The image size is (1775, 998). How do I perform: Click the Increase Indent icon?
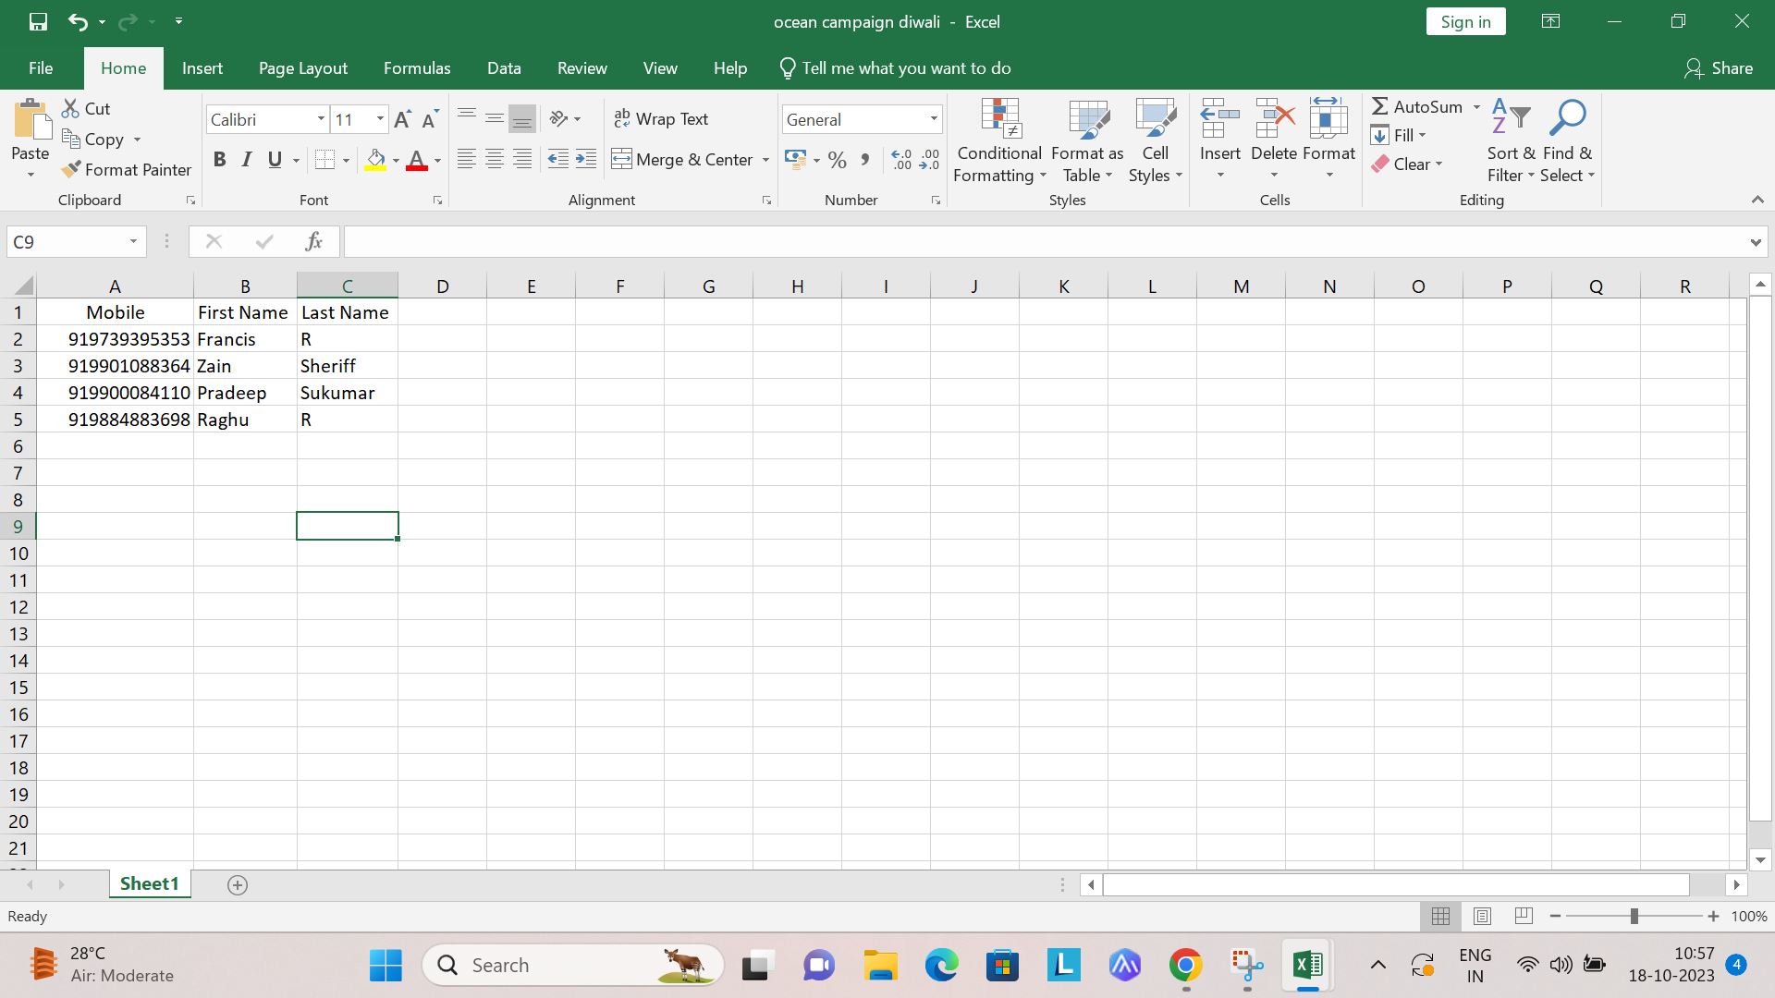[586, 159]
